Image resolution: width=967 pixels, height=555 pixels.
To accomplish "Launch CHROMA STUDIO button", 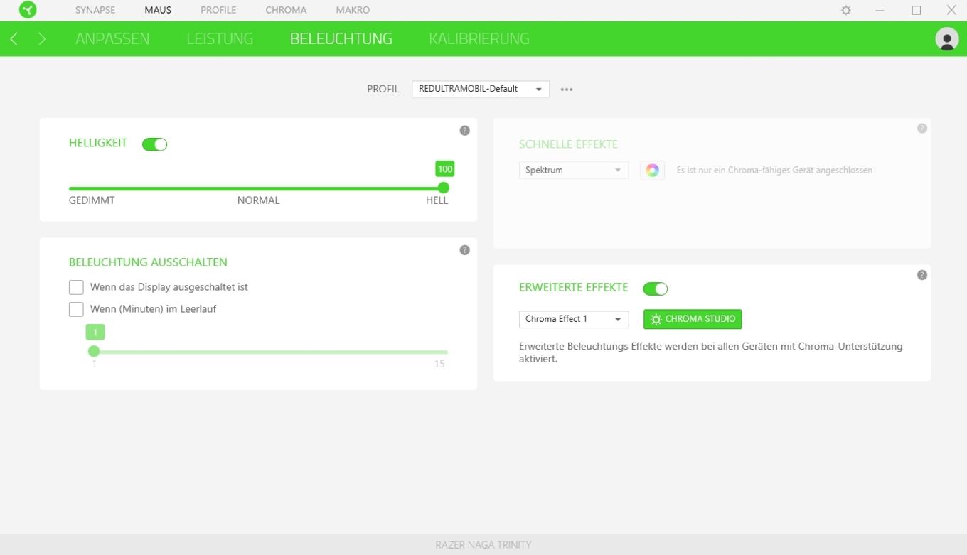I will tap(693, 319).
